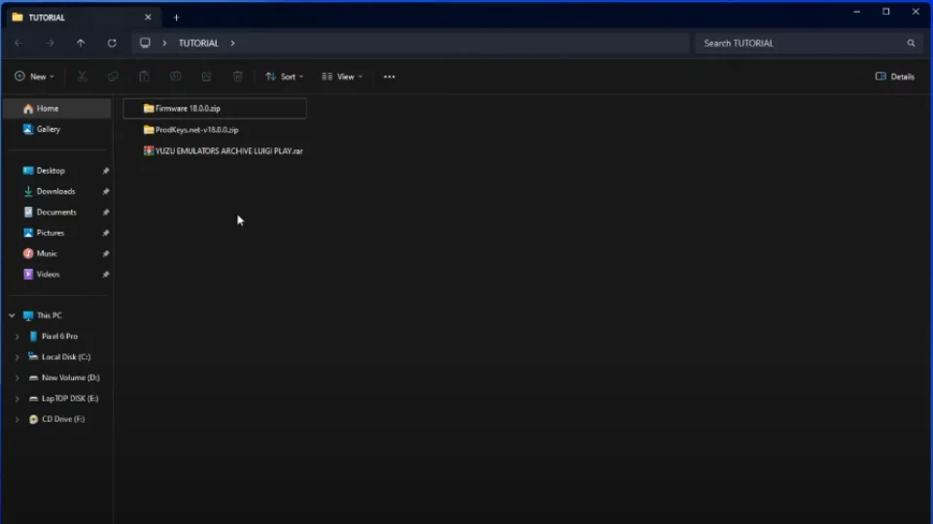The width and height of the screenshot is (933, 524).
Task: Add a new File Explorer tab
Action: (x=176, y=17)
